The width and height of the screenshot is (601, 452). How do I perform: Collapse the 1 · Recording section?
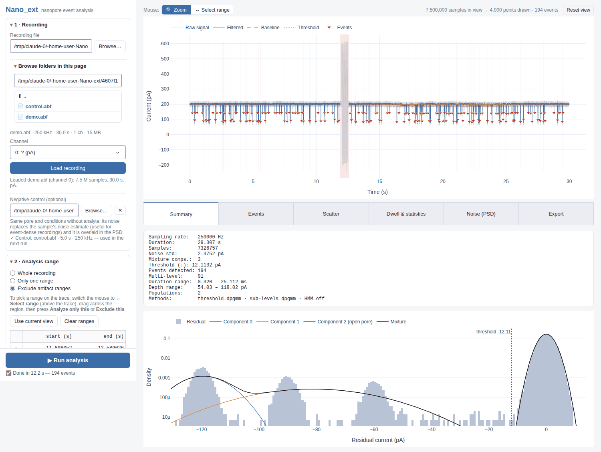29,25
